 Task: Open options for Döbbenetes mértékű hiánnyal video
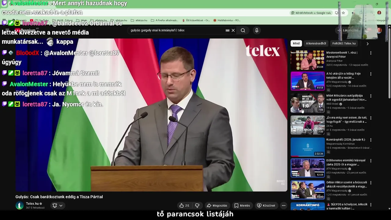[x=371, y=161]
